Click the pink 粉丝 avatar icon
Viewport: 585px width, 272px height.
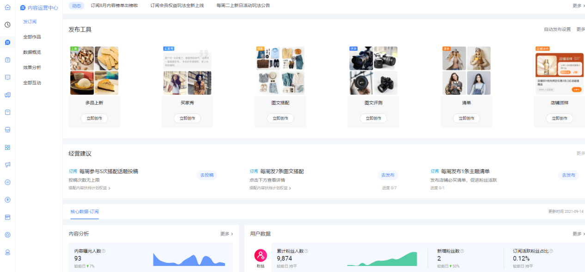tap(261, 255)
